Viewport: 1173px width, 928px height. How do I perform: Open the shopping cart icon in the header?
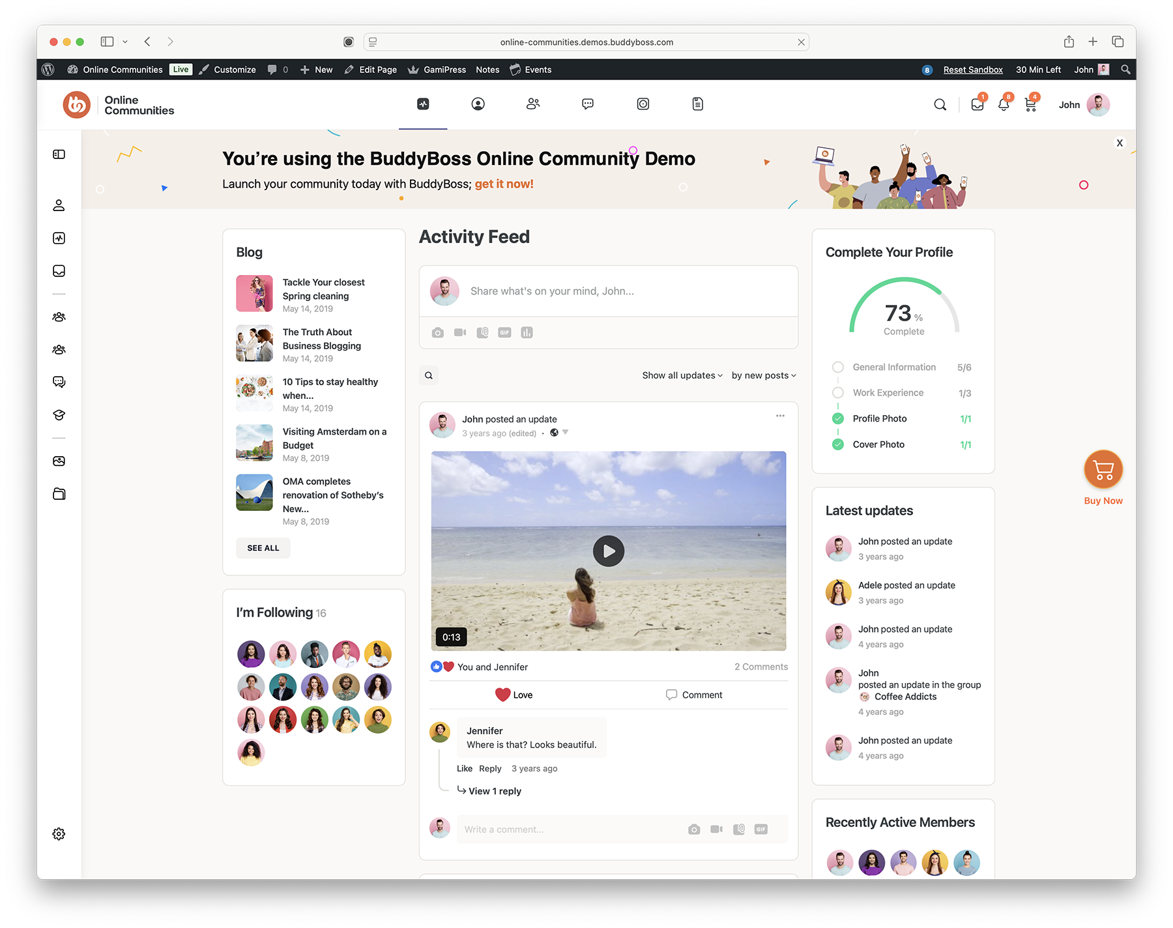1030,104
